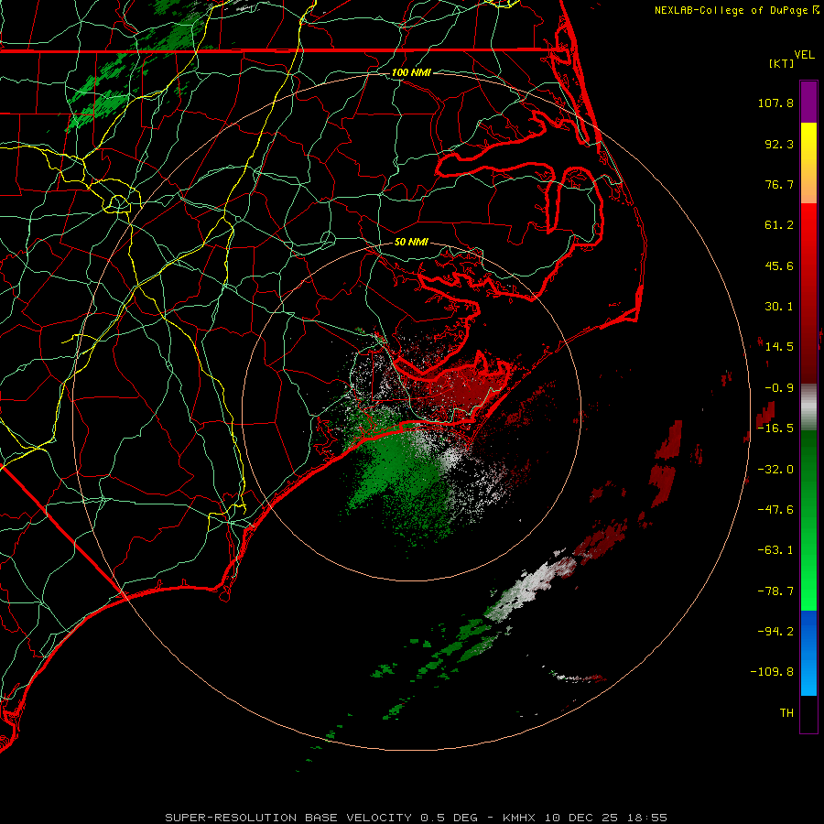Click the 100 NMI range ring label
This screenshot has width=824, height=824.
coord(411,72)
